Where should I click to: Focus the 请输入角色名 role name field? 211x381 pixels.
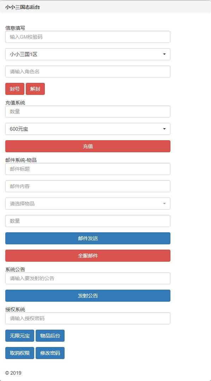pyautogui.click(x=88, y=72)
